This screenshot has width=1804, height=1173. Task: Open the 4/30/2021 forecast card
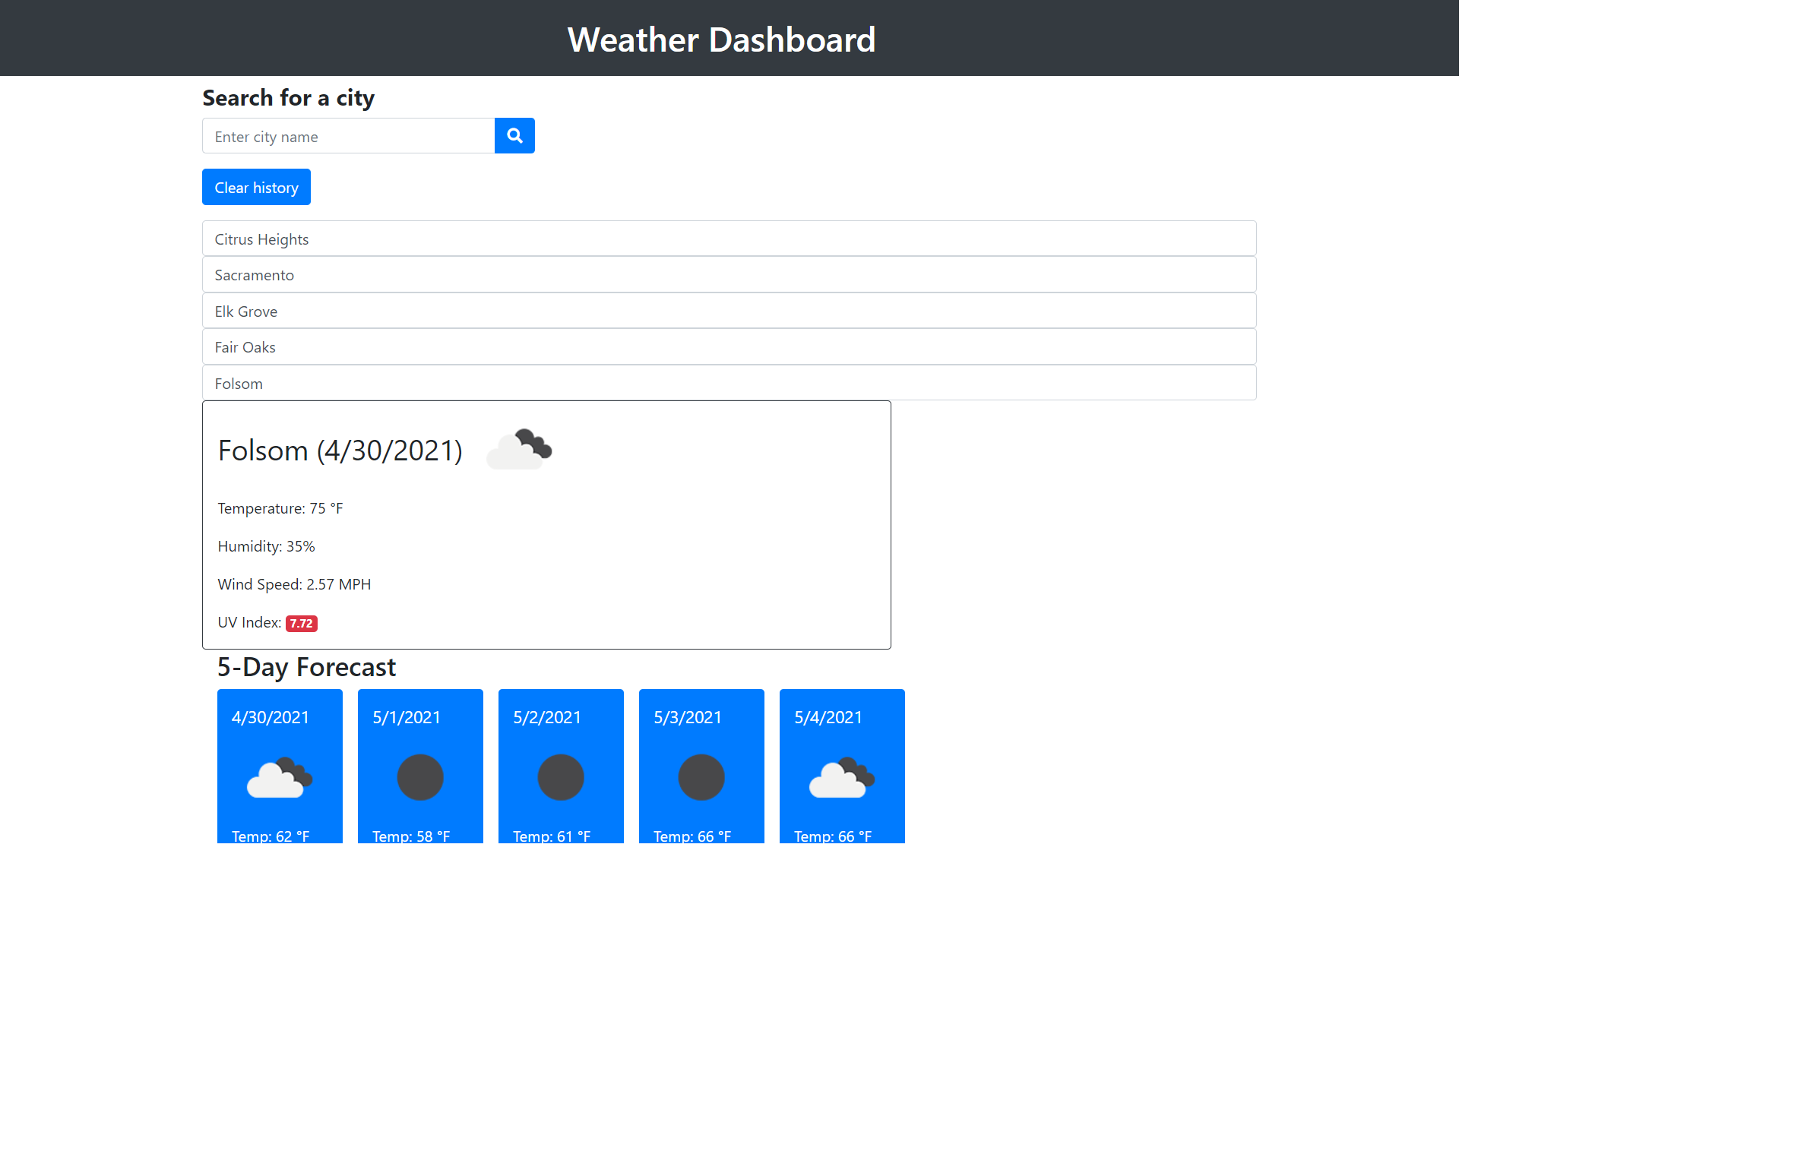[280, 766]
